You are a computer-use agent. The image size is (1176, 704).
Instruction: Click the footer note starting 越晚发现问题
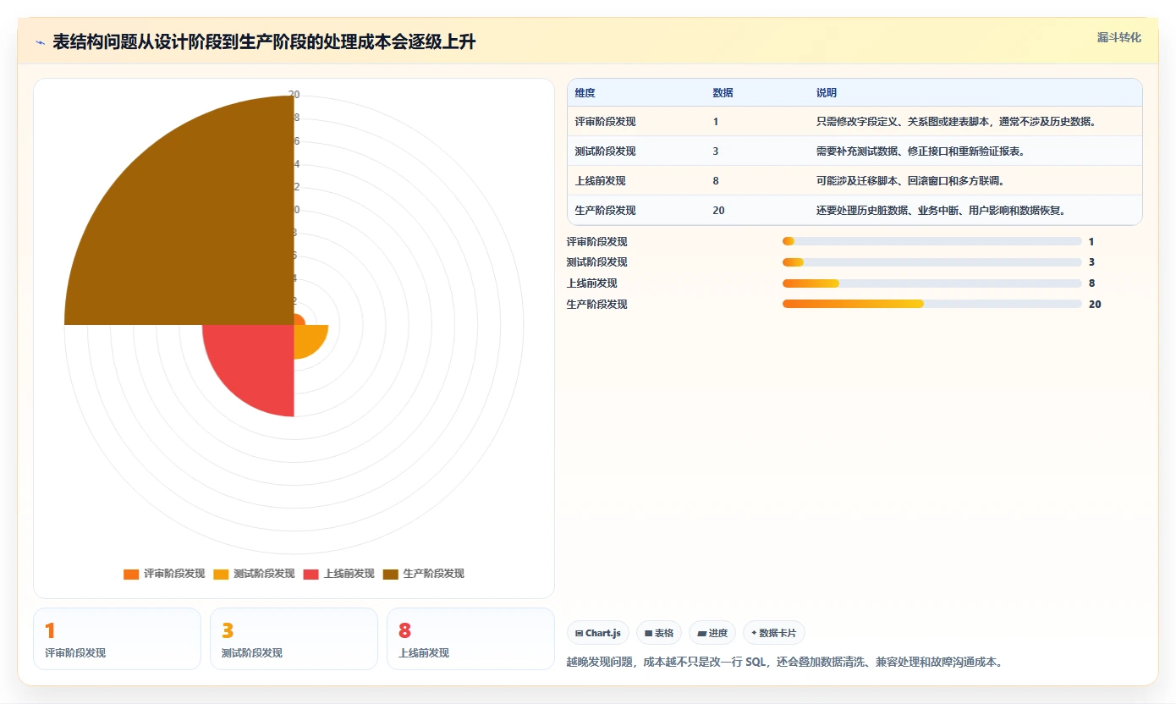click(785, 662)
